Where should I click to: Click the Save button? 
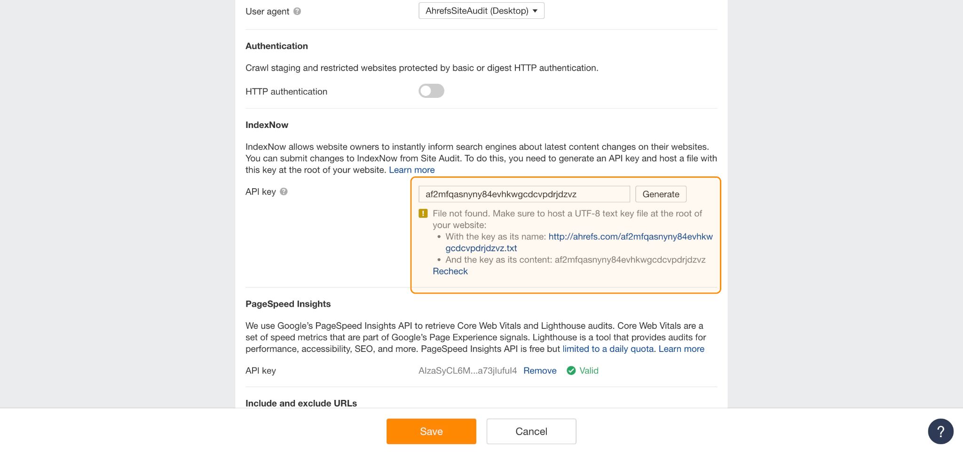pyautogui.click(x=431, y=431)
